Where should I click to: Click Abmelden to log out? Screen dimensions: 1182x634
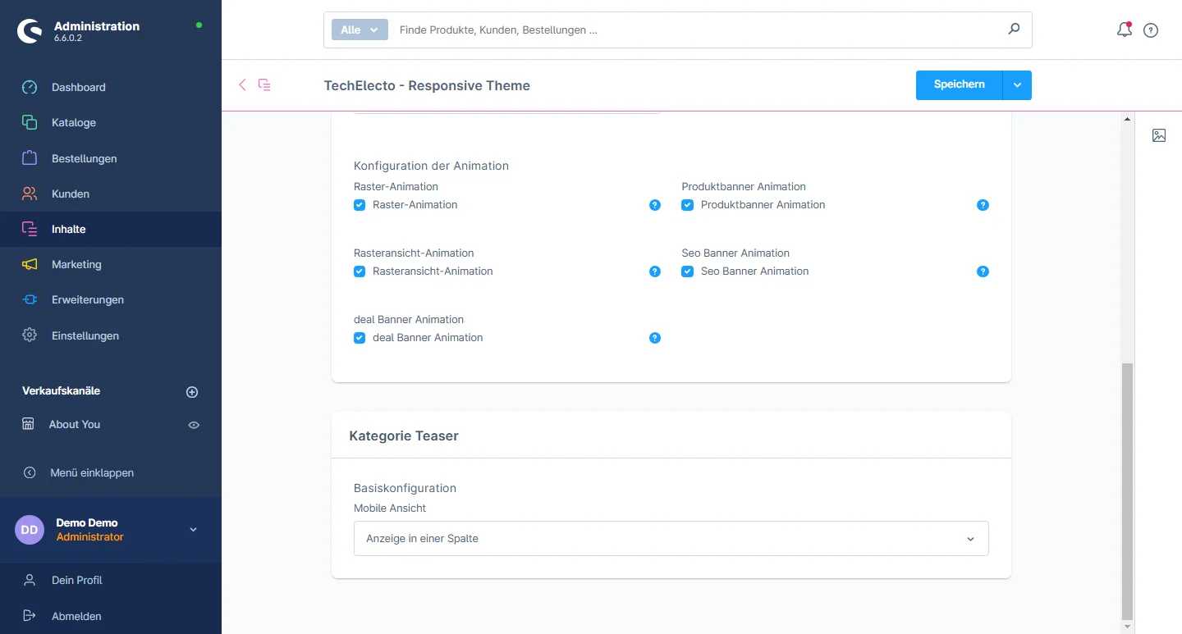coord(76,616)
